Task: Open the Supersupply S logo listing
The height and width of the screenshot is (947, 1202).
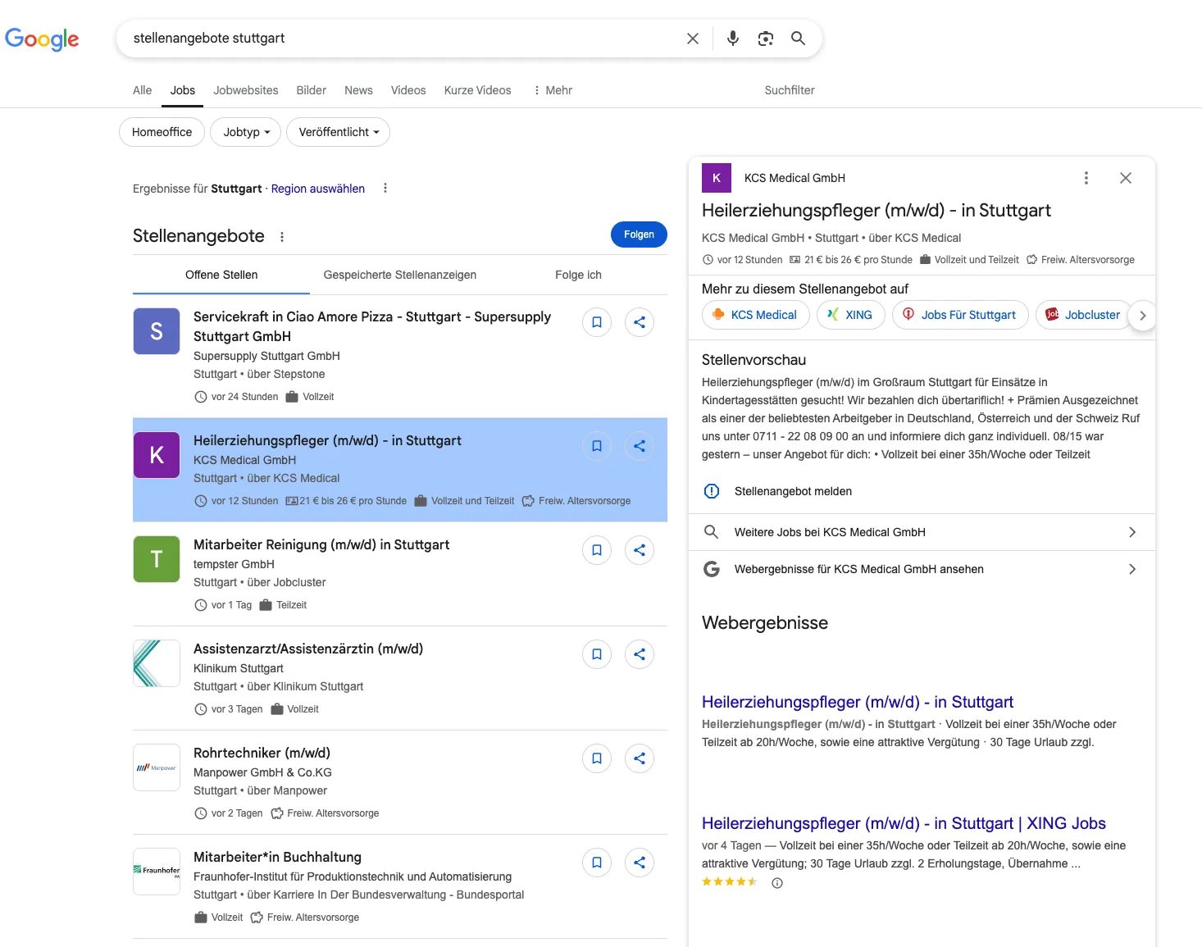Action: point(157,331)
